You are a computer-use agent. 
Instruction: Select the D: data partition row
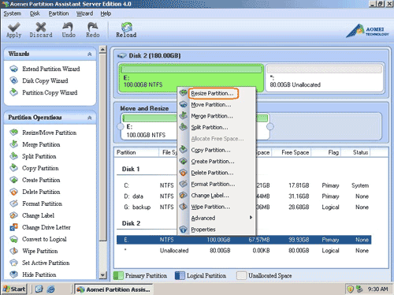pyautogui.click(x=243, y=196)
